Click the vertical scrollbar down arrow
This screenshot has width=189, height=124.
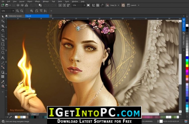[x=180, y=111]
